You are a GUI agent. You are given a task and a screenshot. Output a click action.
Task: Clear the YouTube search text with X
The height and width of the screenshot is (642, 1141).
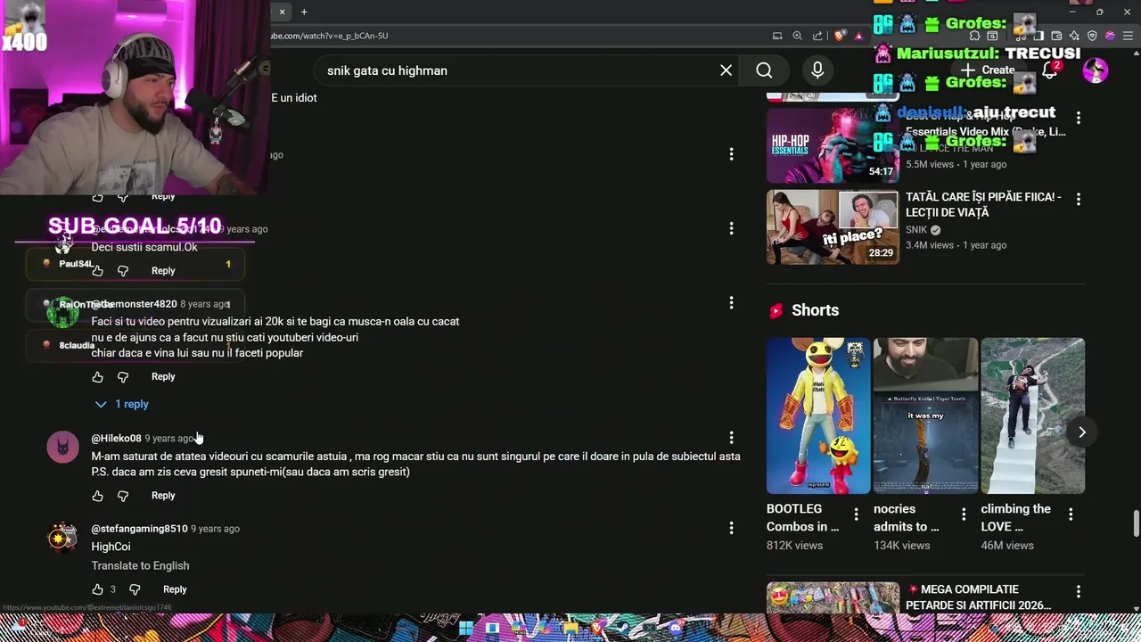coord(726,70)
